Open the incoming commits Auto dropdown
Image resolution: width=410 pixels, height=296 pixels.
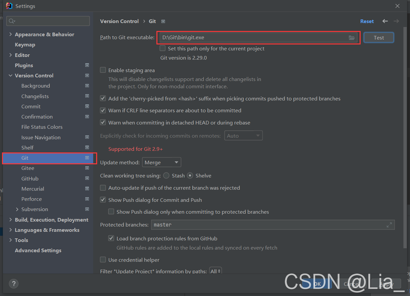coord(243,136)
